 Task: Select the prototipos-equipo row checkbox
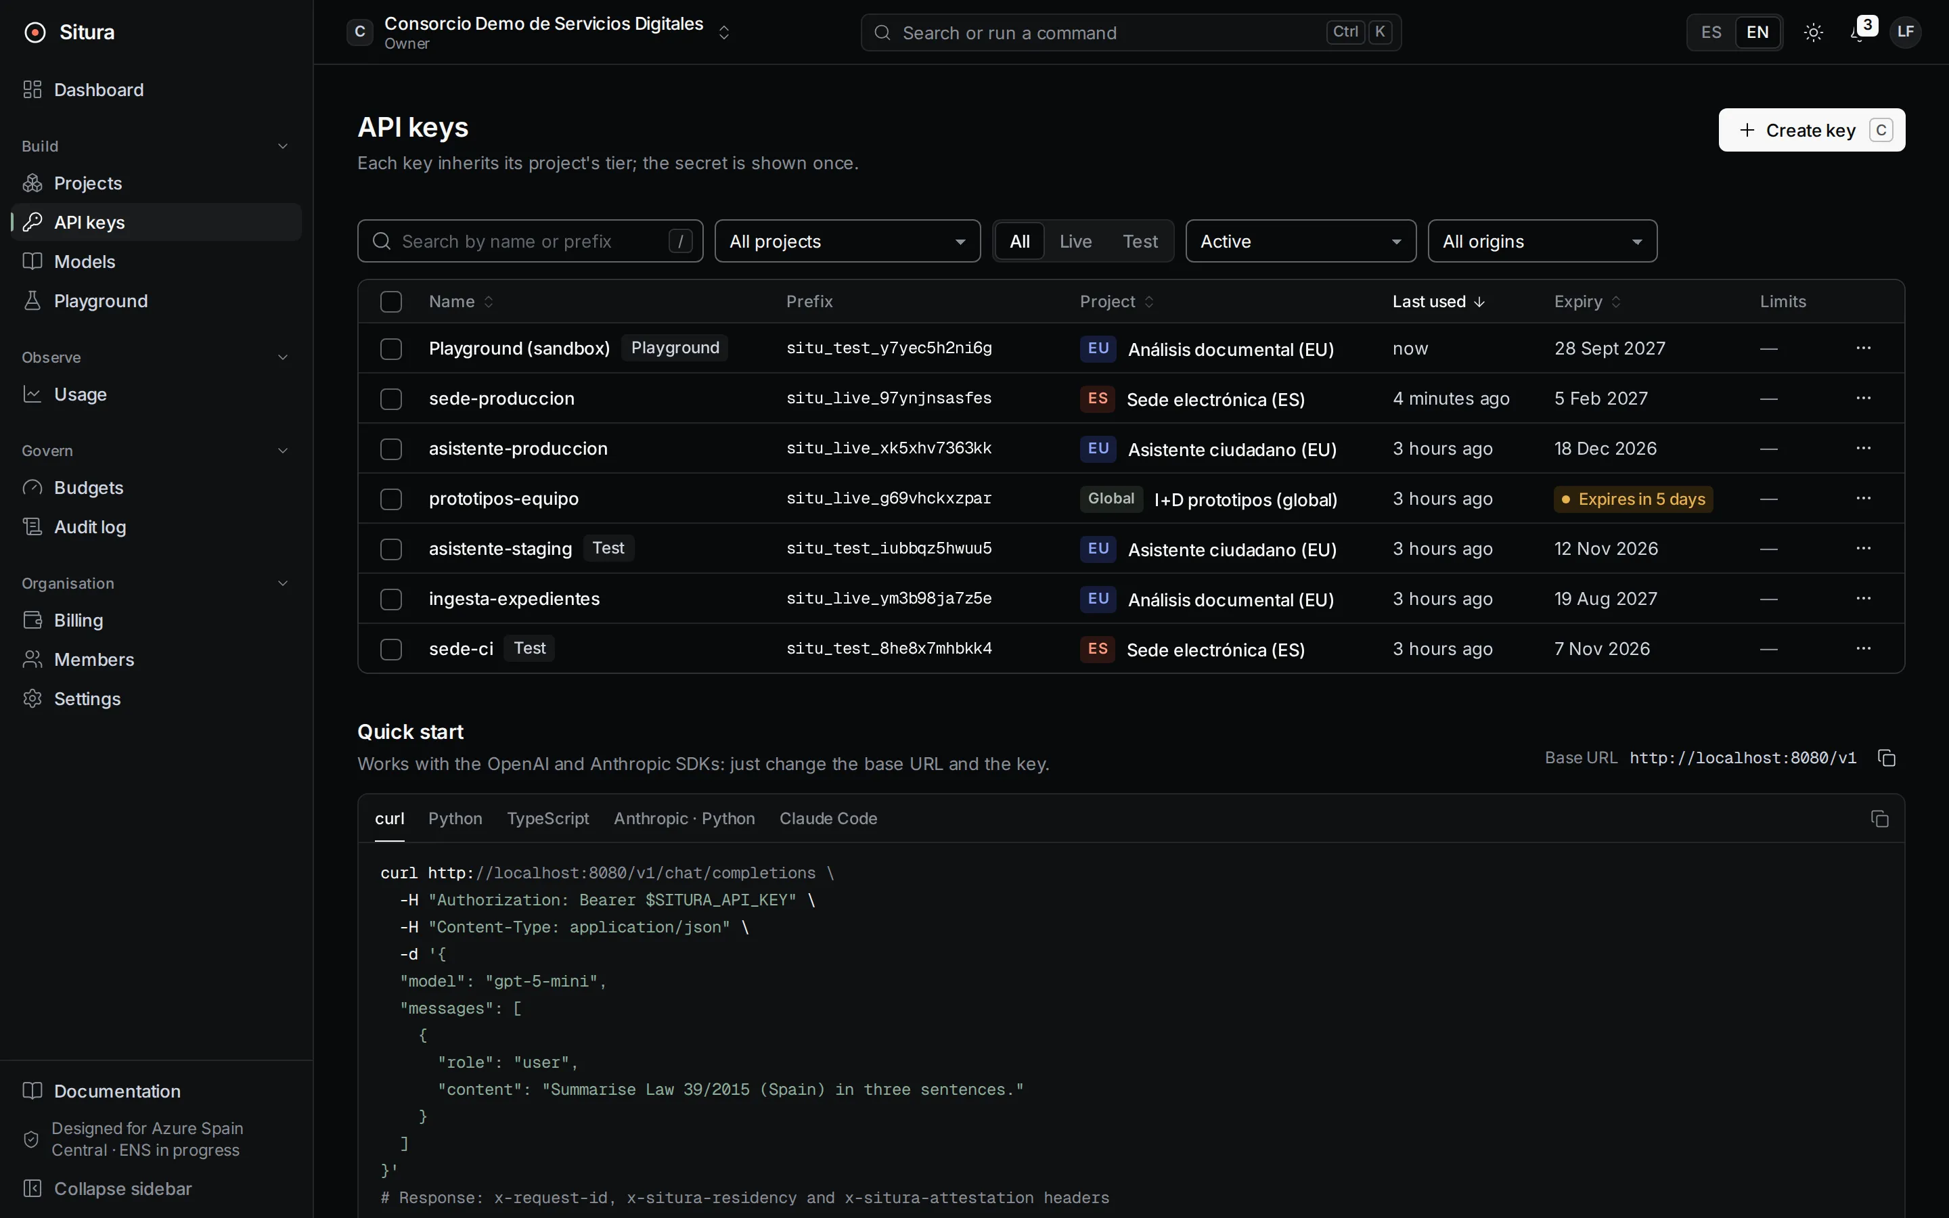(390, 499)
